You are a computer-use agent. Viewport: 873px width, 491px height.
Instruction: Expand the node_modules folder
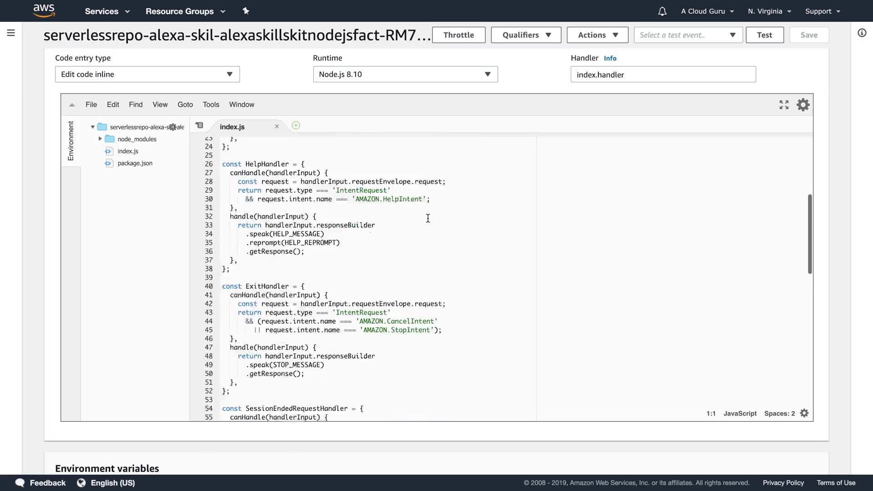click(x=100, y=139)
